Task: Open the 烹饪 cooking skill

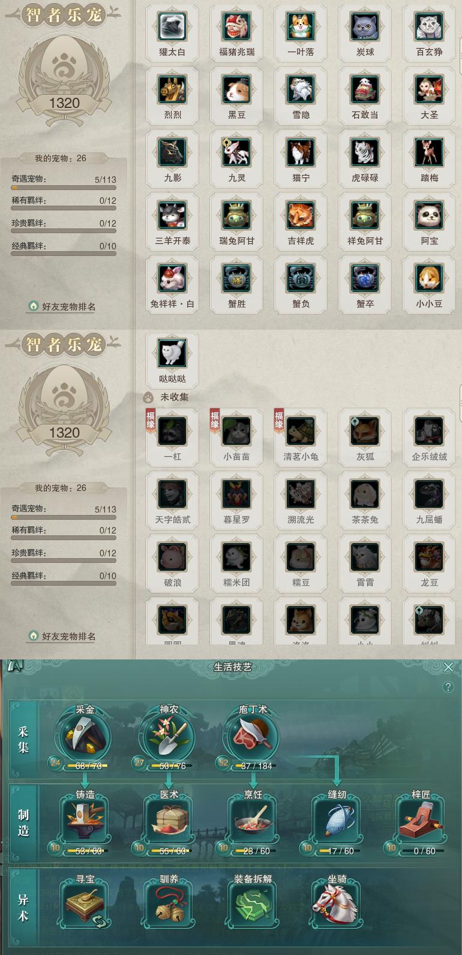Action: (x=253, y=820)
